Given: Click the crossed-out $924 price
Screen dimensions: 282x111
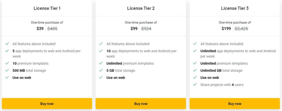Looking at the screenshot, I should pyautogui.click(x=146, y=28).
